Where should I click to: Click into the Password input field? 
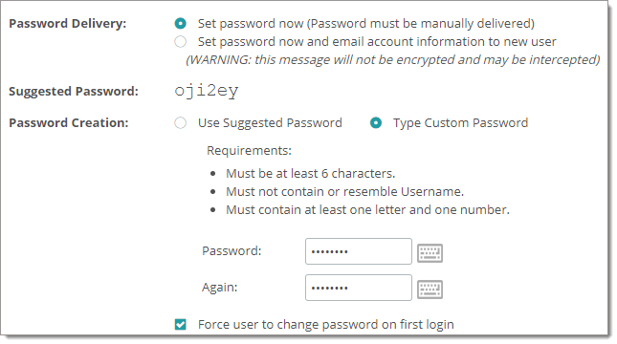point(359,251)
